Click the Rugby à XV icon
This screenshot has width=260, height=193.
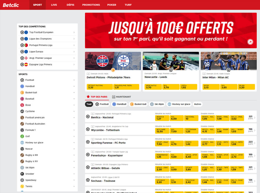point(22,161)
